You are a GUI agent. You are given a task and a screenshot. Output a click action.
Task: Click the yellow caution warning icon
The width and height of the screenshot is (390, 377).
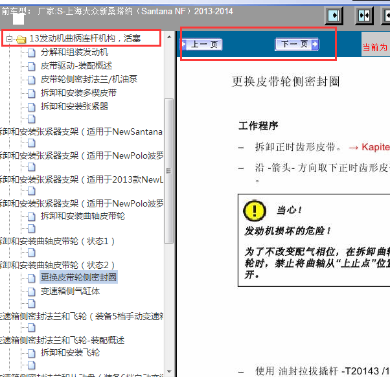pos(255,211)
